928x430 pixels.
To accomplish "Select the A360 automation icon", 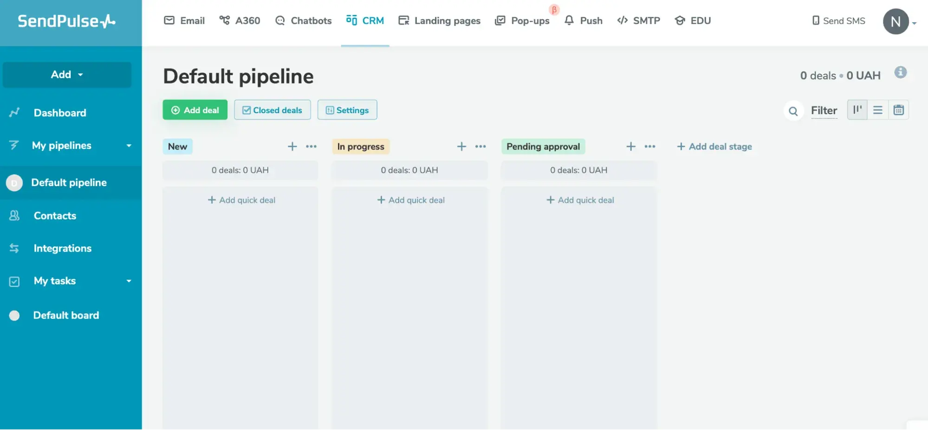I will tap(225, 20).
